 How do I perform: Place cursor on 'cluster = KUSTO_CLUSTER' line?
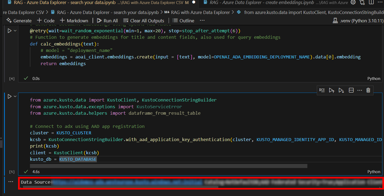tap(60, 133)
